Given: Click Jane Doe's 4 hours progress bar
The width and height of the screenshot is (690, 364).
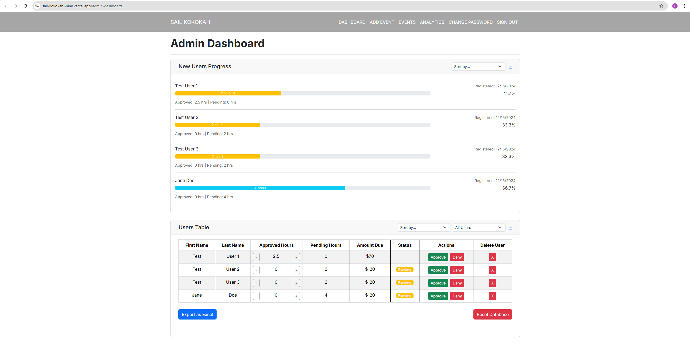Looking at the screenshot, I should (x=260, y=188).
